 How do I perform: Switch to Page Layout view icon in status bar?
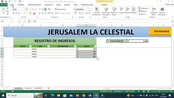[144, 91]
